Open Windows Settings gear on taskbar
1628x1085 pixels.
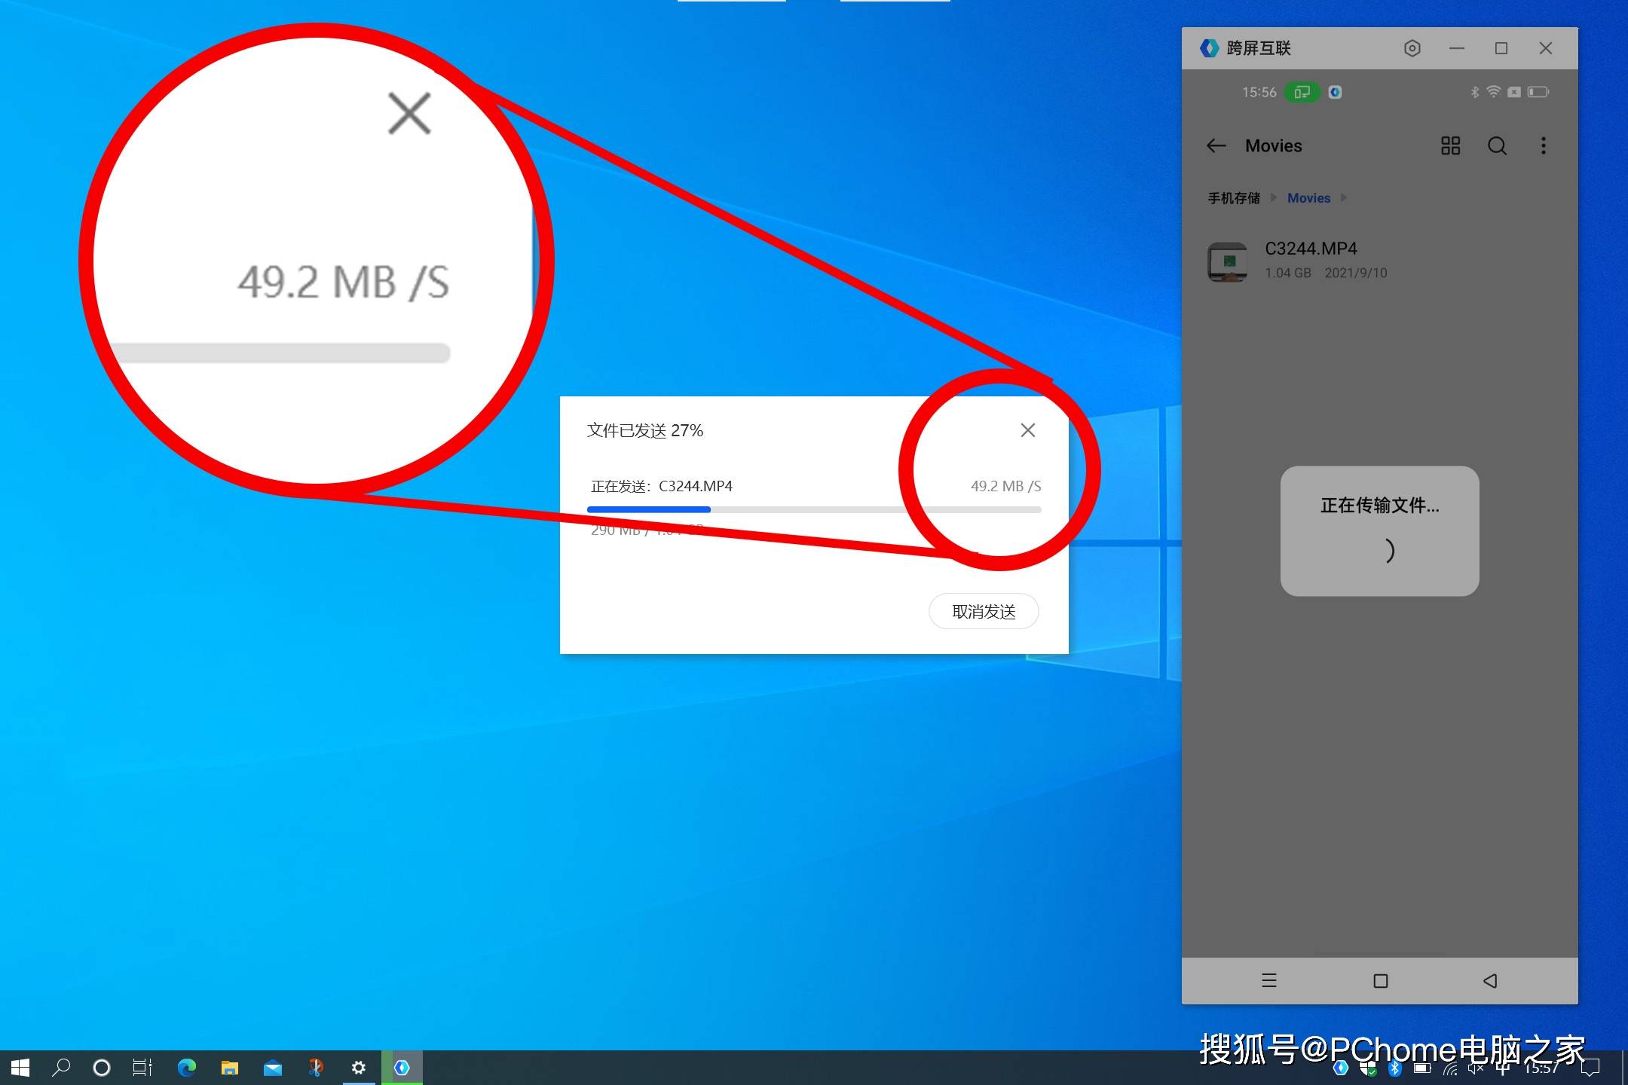click(359, 1068)
